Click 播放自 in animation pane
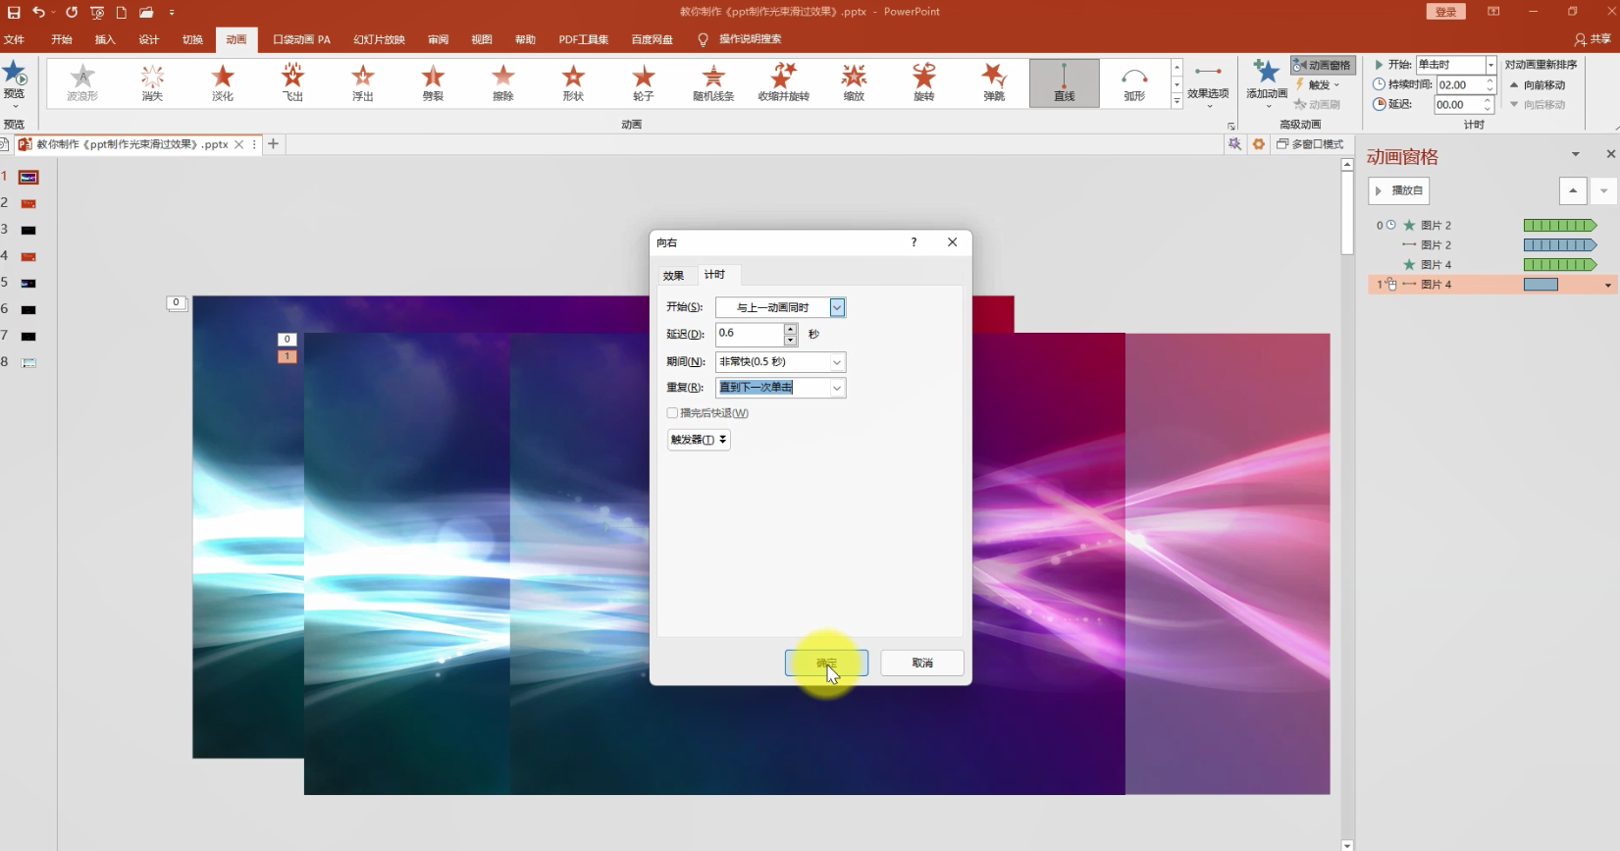Viewport: 1620px width, 851px height. click(1399, 190)
